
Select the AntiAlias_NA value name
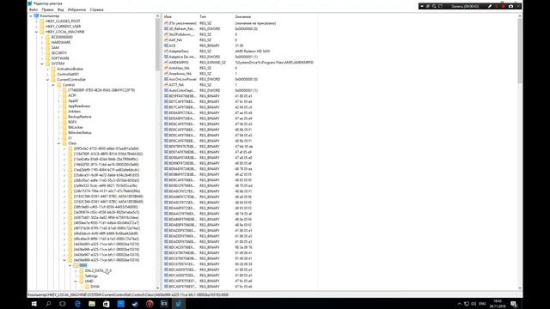[180, 68]
